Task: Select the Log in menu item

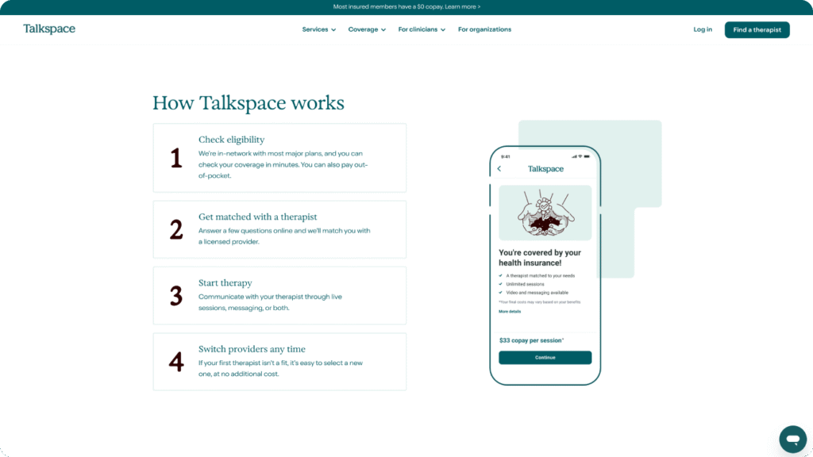Action: click(x=702, y=29)
